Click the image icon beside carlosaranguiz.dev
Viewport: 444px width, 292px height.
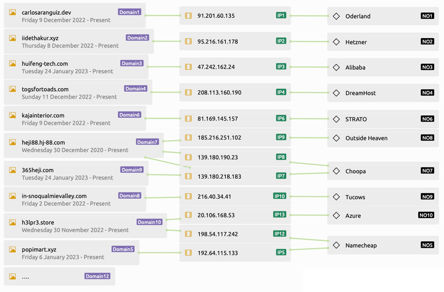[12, 12]
